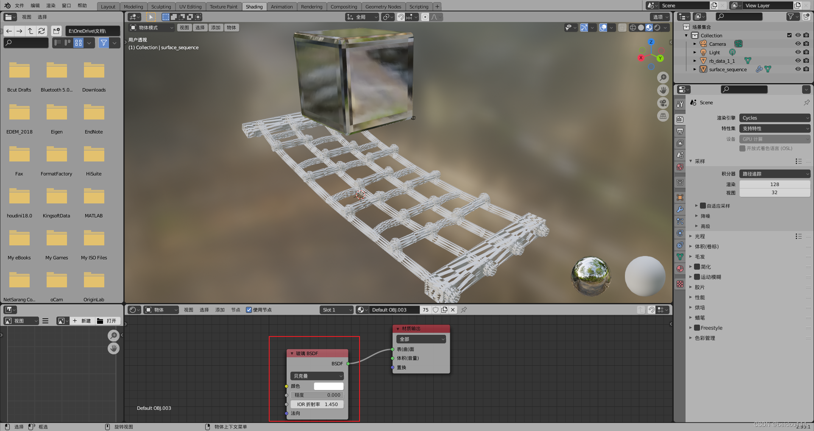Toggle fake user shield for material
The image size is (814, 431).
435,310
